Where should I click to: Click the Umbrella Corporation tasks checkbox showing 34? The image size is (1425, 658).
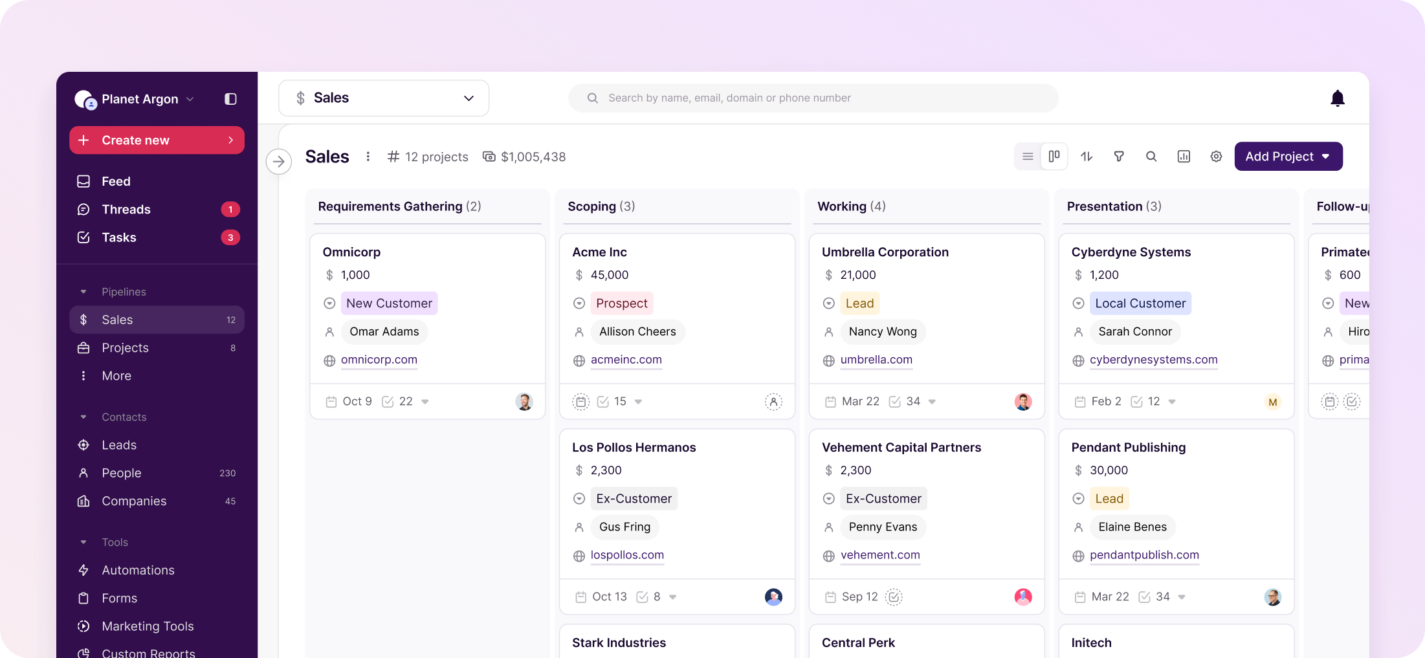tap(895, 402)
